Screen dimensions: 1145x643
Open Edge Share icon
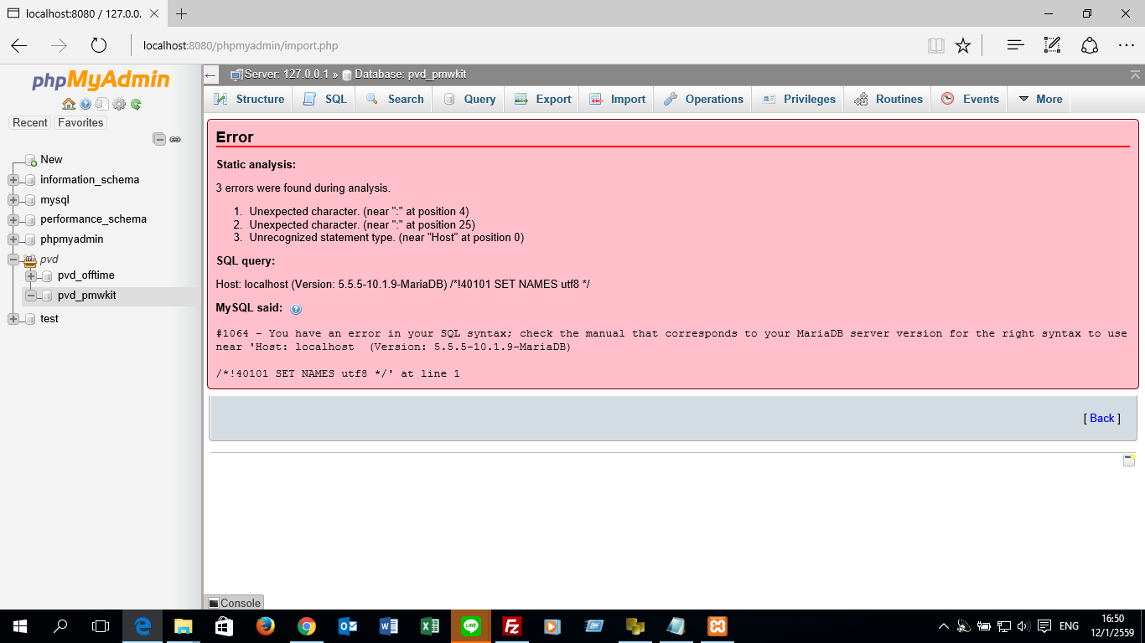(1090, 45)
